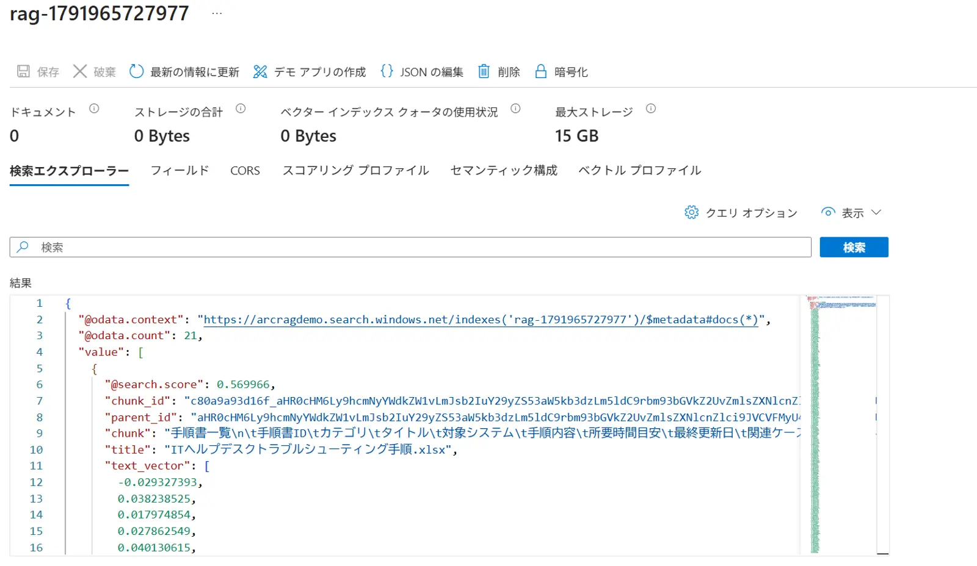
Task: Click the 削除 trash can icon
Action: 484,71
